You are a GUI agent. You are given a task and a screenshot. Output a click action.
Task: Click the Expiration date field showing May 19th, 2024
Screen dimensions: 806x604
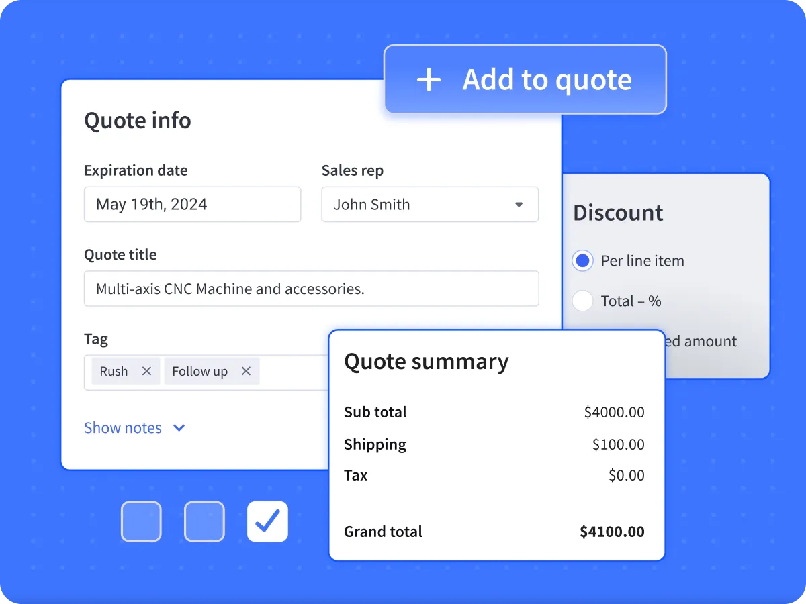point(192,205)
